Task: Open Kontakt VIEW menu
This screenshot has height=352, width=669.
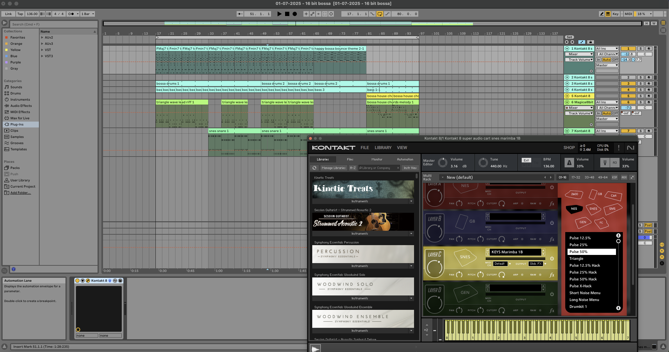Action: (x=402, y=148)
